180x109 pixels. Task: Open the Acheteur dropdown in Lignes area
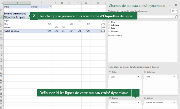point(138,102)
